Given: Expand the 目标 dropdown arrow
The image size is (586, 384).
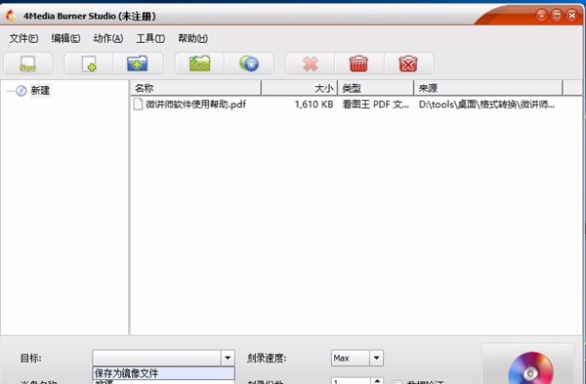Looking at the screenshot, I should click(x=228, y=359).
